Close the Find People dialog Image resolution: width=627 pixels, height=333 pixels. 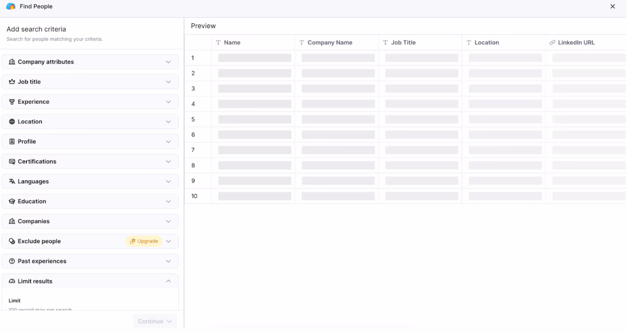[613, 6]
